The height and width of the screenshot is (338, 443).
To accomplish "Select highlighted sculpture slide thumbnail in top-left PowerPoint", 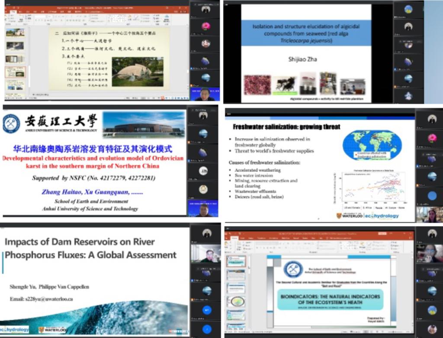I will click(x=15, y=72).
